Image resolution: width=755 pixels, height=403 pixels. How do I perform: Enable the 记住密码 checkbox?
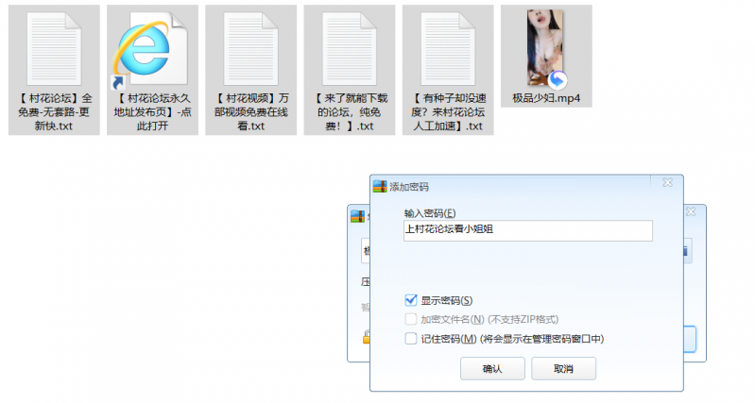tap(411, 339)
